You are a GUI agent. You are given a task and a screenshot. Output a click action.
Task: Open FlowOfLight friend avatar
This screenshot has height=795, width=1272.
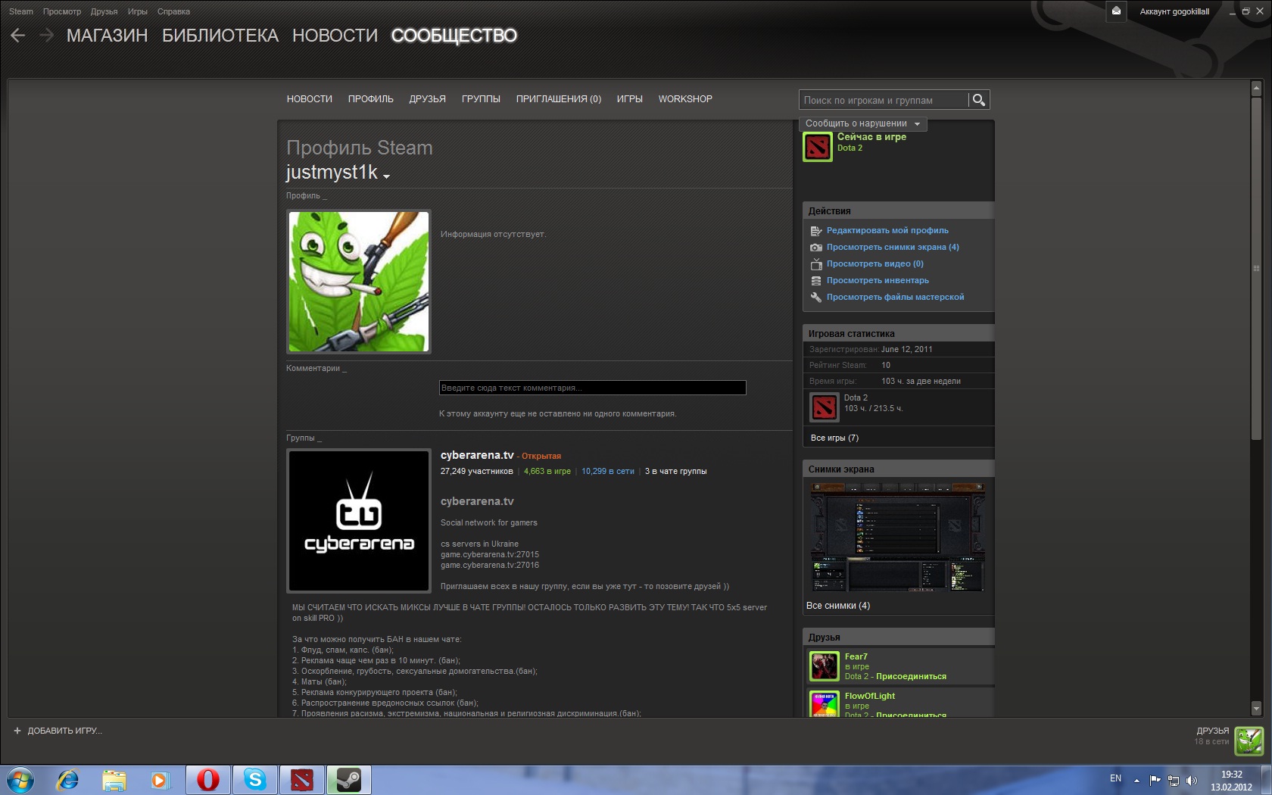click(x=824, y=704)
